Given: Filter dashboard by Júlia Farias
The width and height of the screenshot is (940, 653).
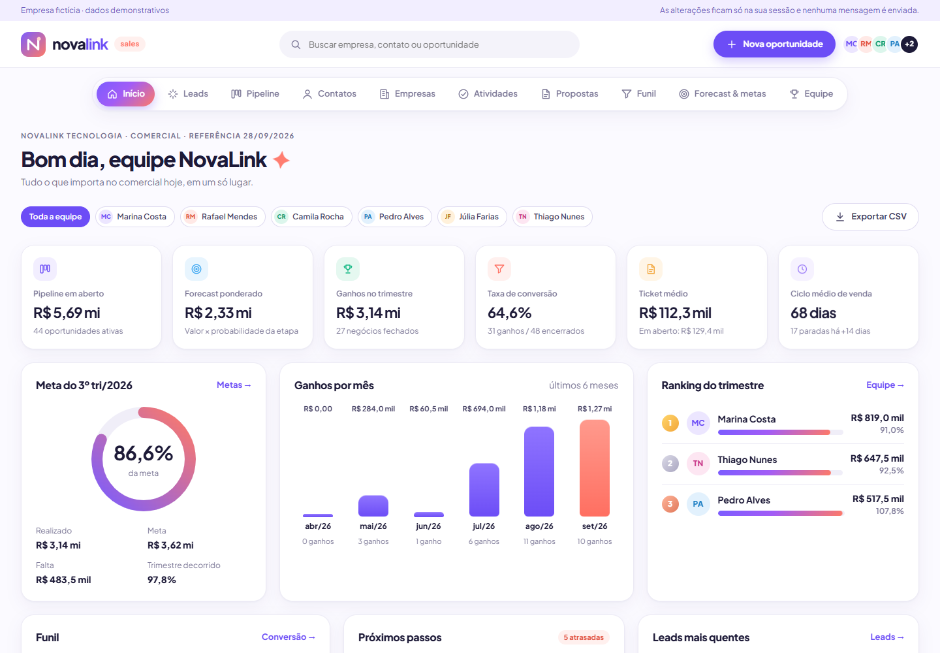Looking at the screenshot, I should [472, 217].
